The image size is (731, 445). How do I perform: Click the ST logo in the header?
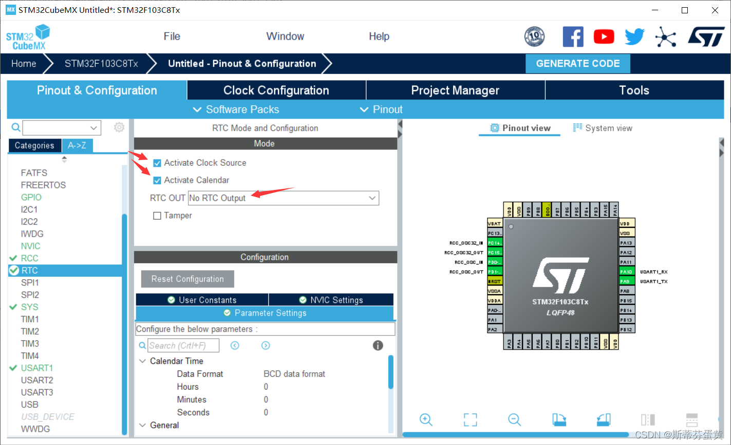(x=706, y=36)
